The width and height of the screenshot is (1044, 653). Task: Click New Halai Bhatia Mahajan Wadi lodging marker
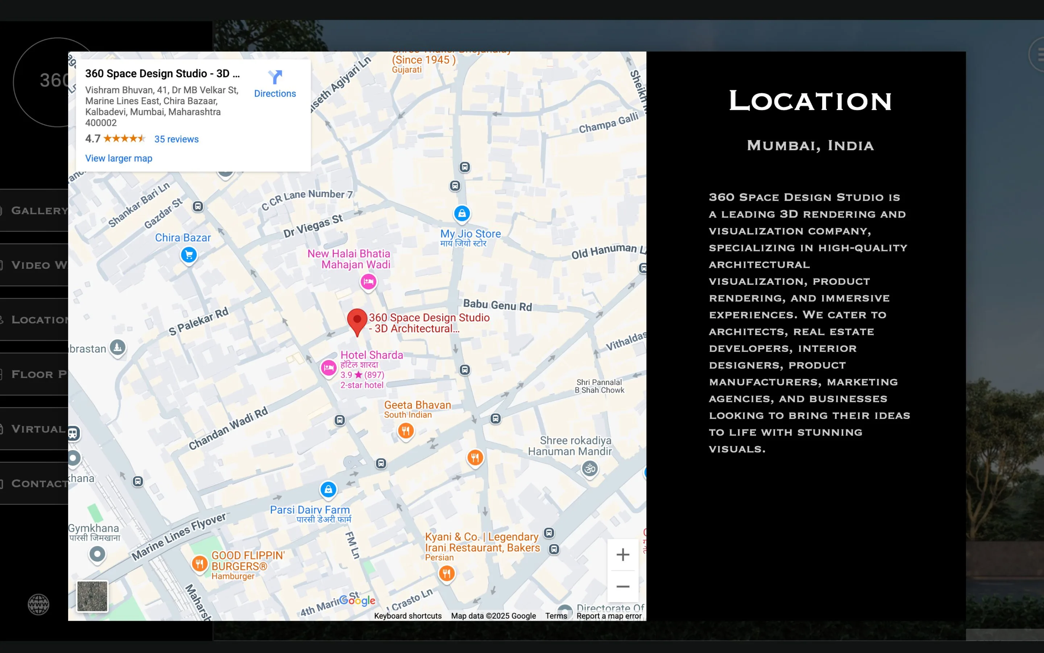[368, 283]
